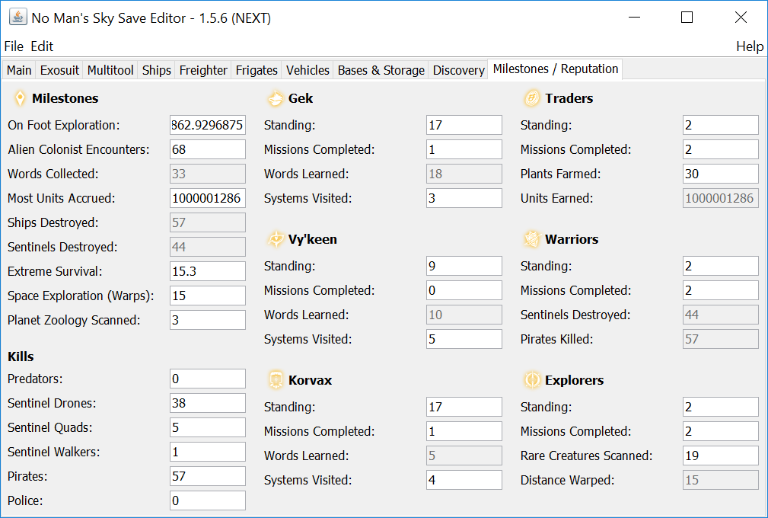The width and height of the screenshot is (768, 518).
Task: Click the Gek Words Learned field
Action: pyautogui.click(x=464, y=174)
